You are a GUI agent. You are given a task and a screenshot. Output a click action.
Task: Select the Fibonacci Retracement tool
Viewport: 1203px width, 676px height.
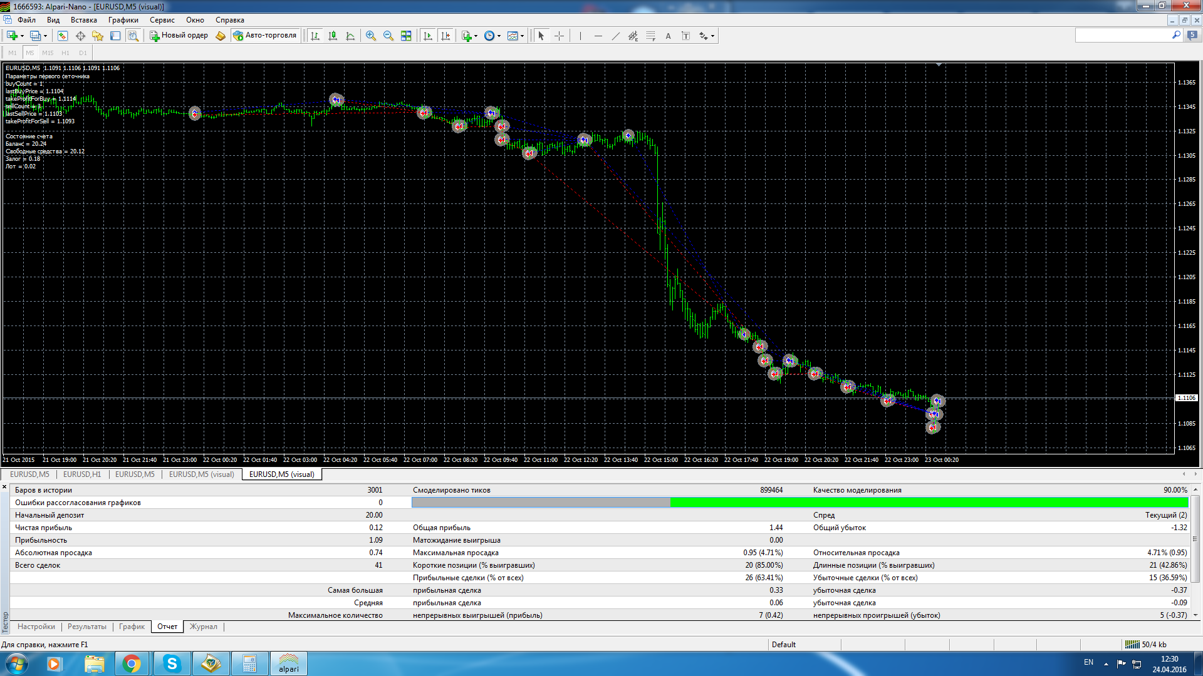click(x=650, y=36)
